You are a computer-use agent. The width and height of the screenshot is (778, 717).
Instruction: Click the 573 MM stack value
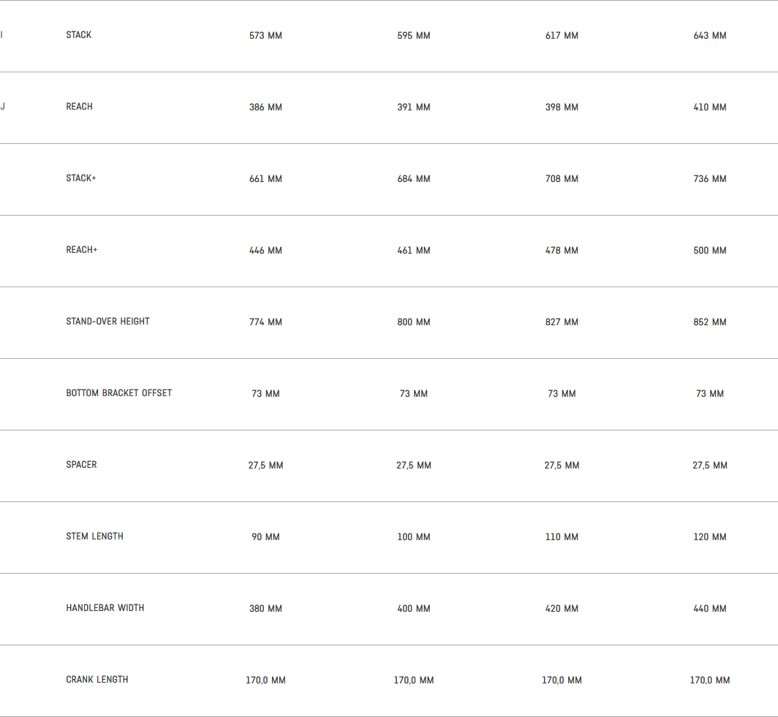pos(265,36)
